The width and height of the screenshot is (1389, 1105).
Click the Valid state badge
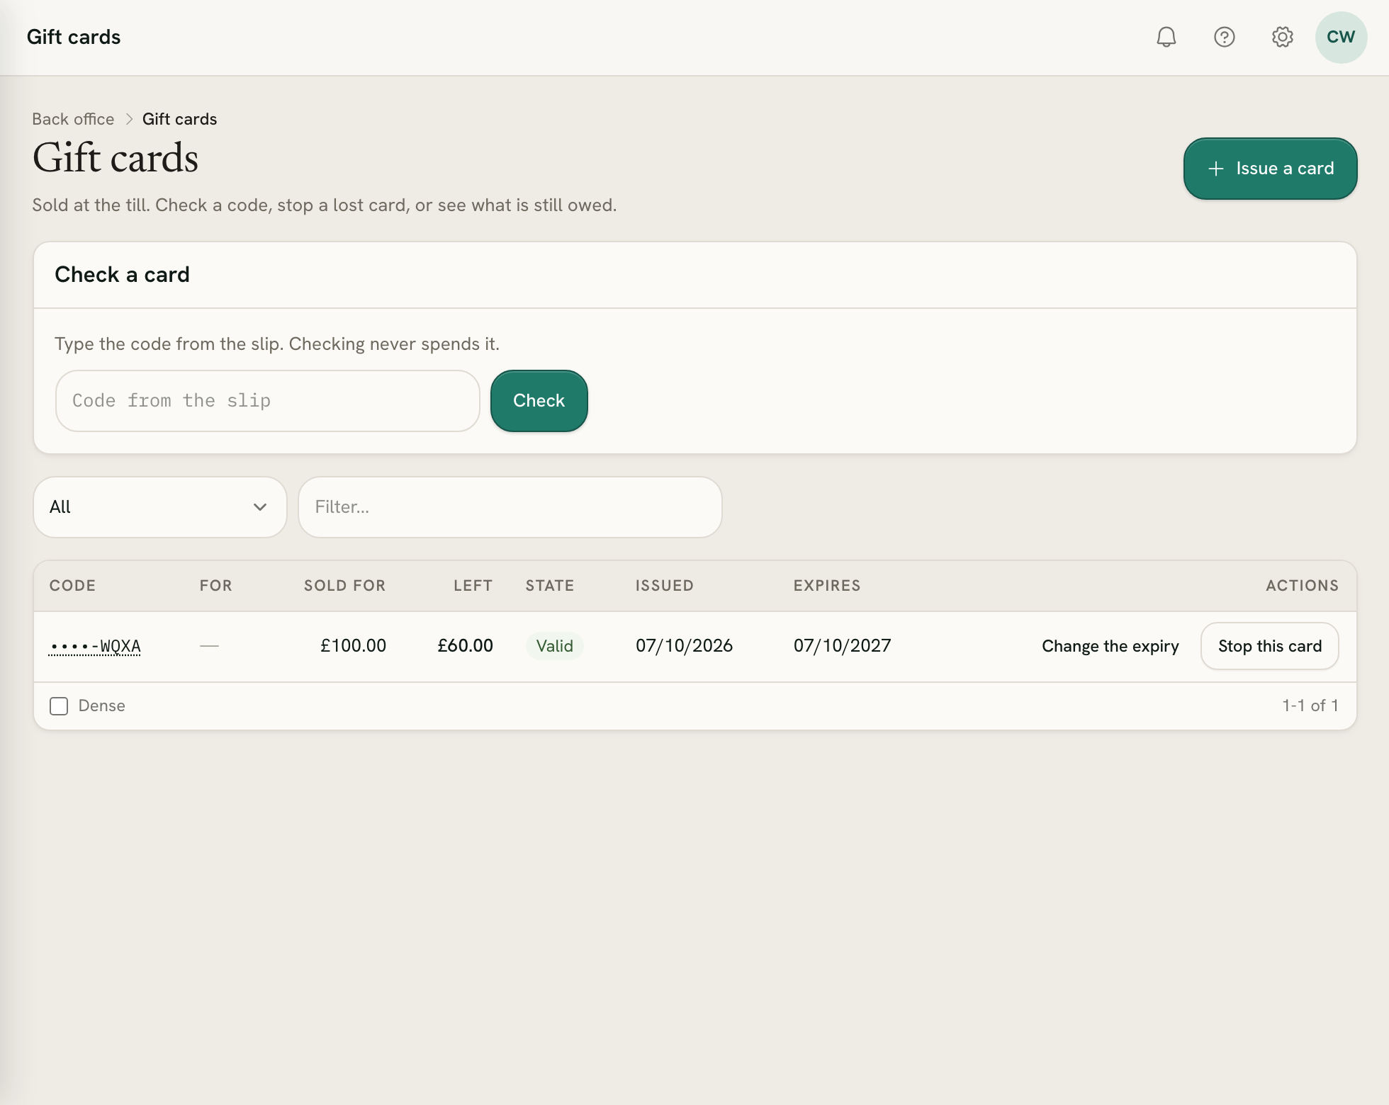(555, 646)
